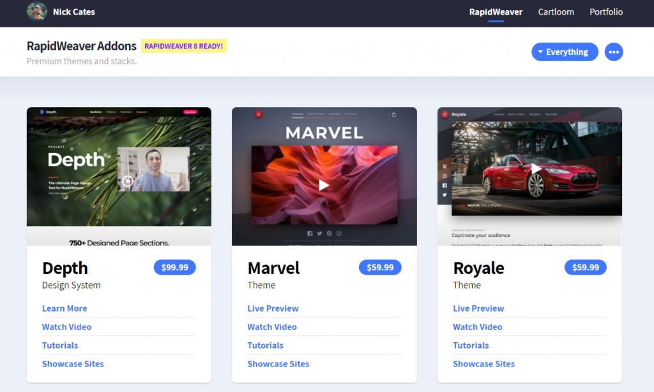Click the $59.99 Royale price button
The image size is (654, 392).
[x=585, y=267]
